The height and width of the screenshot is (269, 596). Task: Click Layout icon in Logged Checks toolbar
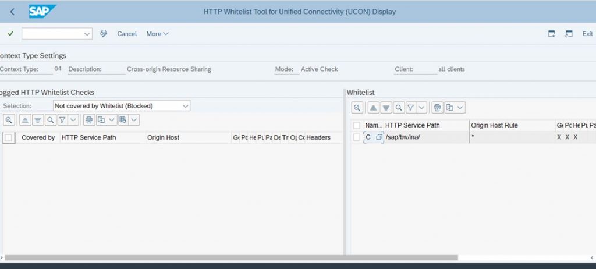123,120
